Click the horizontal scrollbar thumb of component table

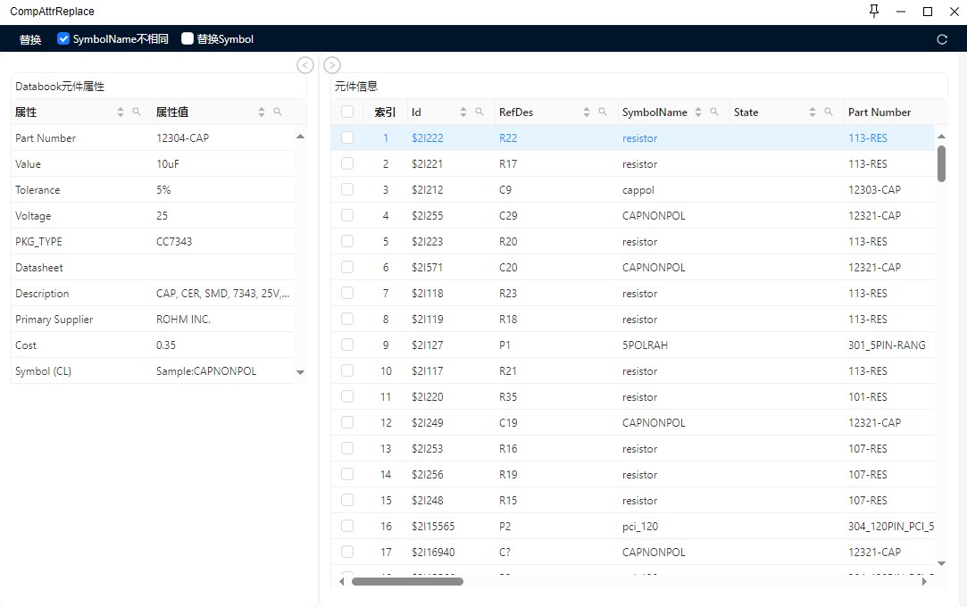(x=407, y=581)
